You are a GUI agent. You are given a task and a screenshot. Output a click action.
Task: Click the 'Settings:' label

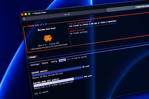(x=35, y=65)
